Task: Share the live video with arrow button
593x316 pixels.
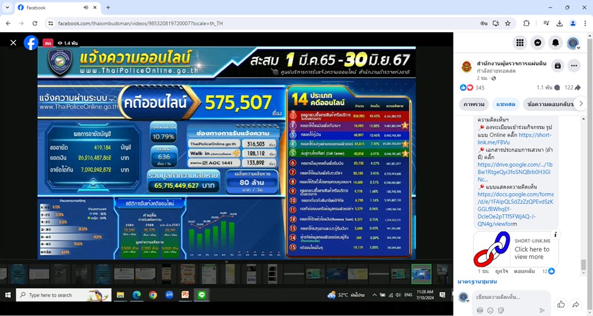Action: [575, 304]
